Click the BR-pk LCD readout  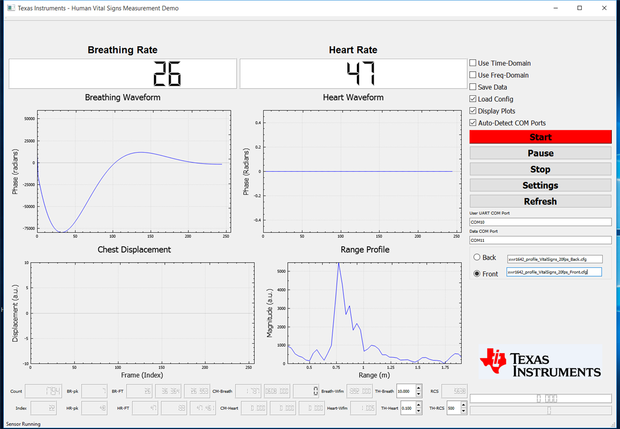pos(94,391)
